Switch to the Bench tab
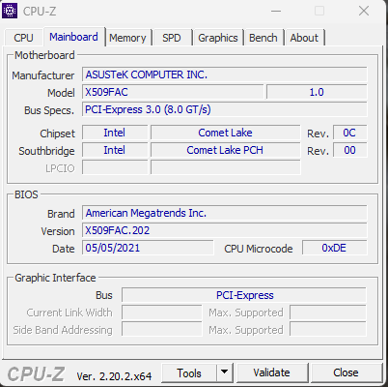Image resolution: width=388 pixels, height=387 pixels. tap(263, 38)
